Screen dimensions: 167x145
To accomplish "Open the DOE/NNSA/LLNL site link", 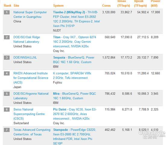I will [25, 58].
